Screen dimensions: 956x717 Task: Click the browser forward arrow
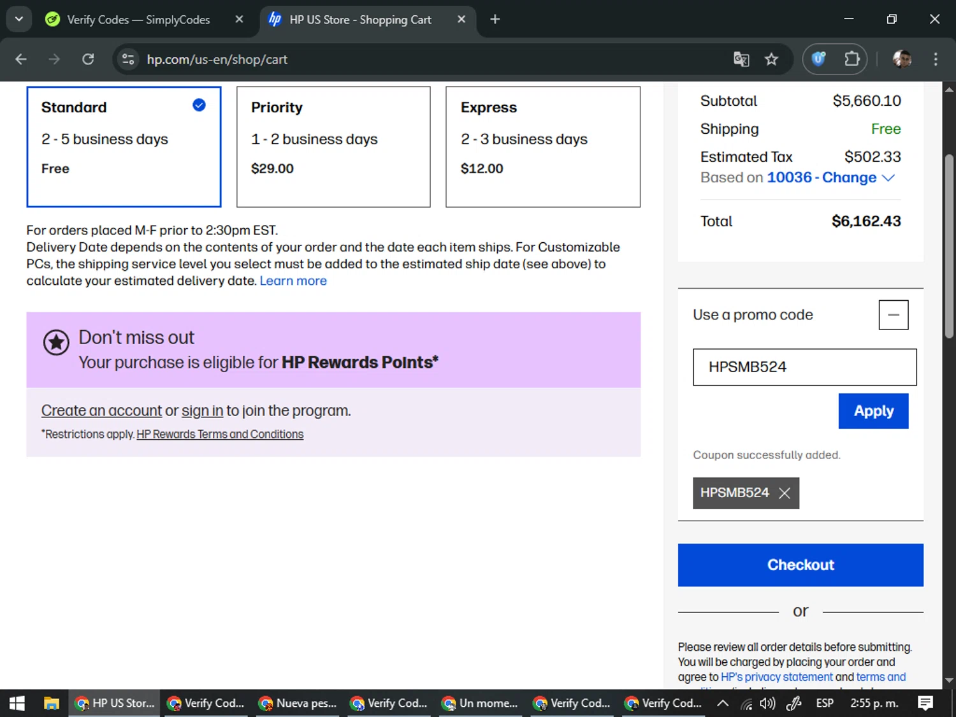click(54, 59)
